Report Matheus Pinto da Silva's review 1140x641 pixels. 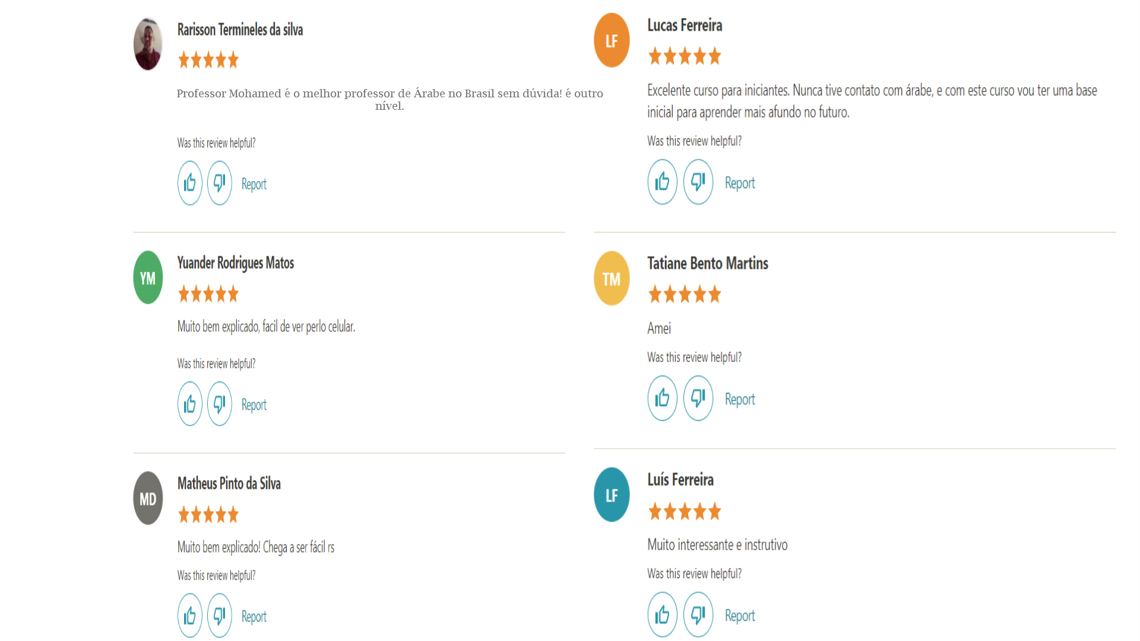[254, 617]
